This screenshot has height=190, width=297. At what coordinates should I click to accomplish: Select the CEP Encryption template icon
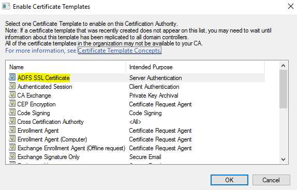coord(12,104)
